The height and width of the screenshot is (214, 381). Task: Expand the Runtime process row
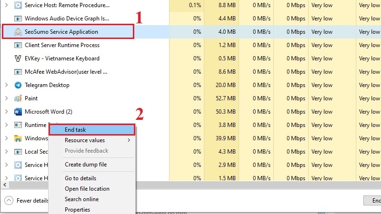click(x=7, y=125)
